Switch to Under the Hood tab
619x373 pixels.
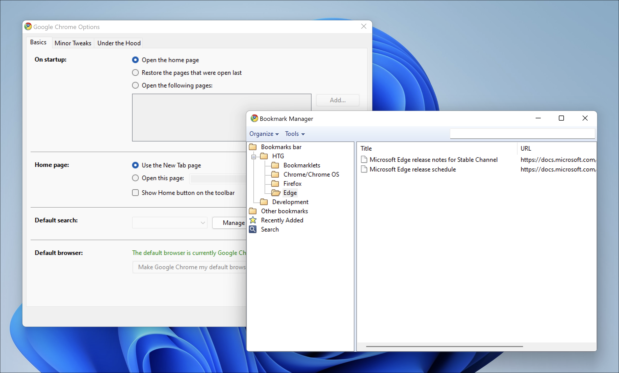[x=119, y=43]
